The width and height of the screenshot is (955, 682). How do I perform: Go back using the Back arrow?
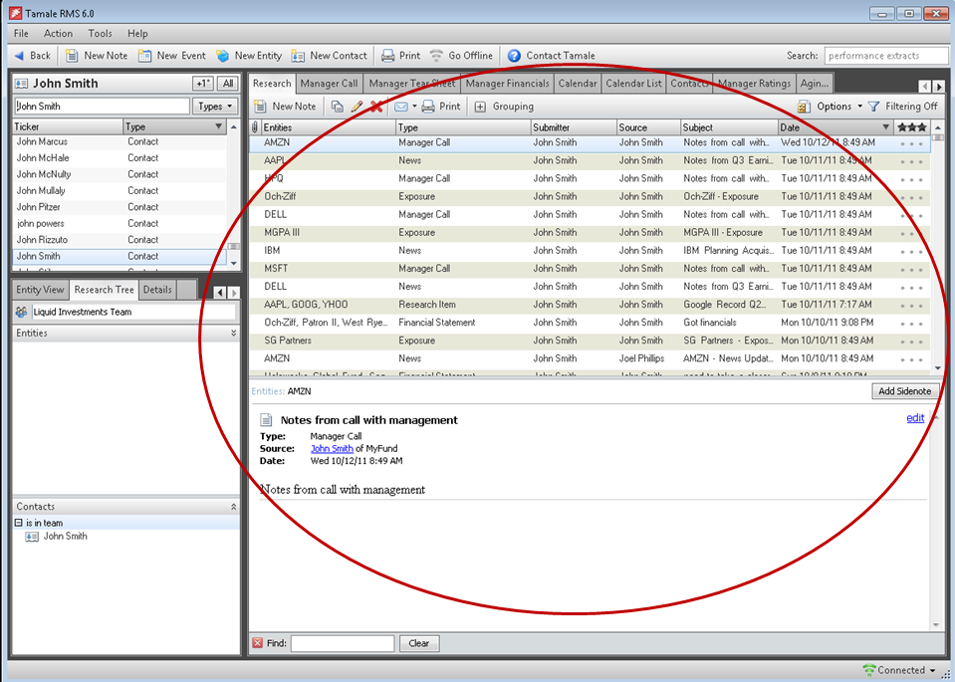[32, 56]
